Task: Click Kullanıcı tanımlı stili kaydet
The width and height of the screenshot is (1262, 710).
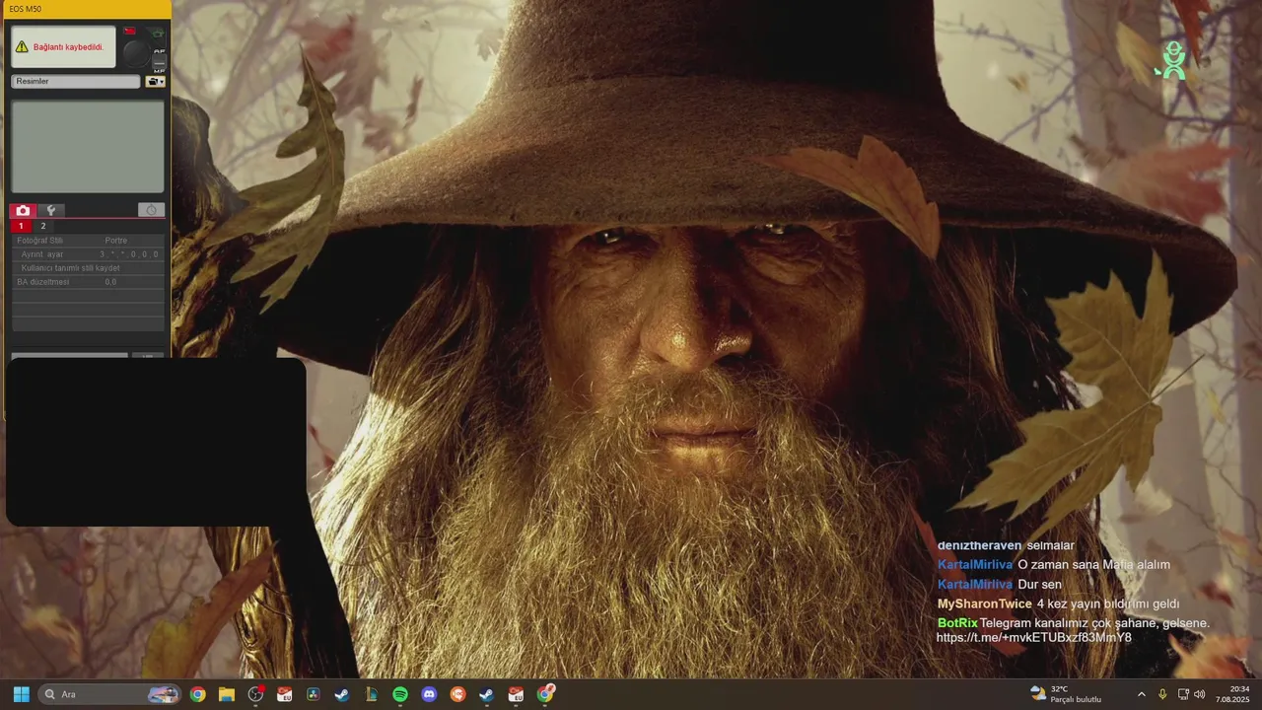Action: pos(88,268)
